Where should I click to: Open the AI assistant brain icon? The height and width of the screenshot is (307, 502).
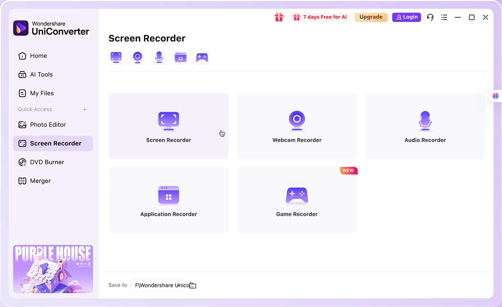click(495, 96)
